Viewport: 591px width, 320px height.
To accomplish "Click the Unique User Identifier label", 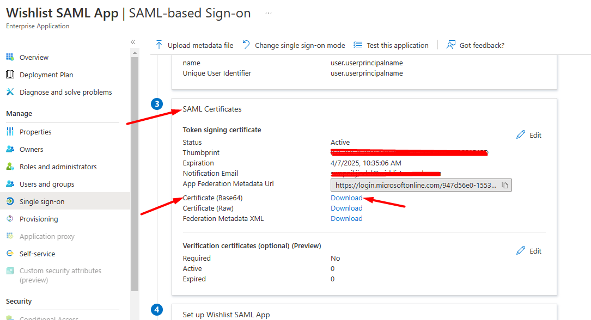I will tap(217, 73).
